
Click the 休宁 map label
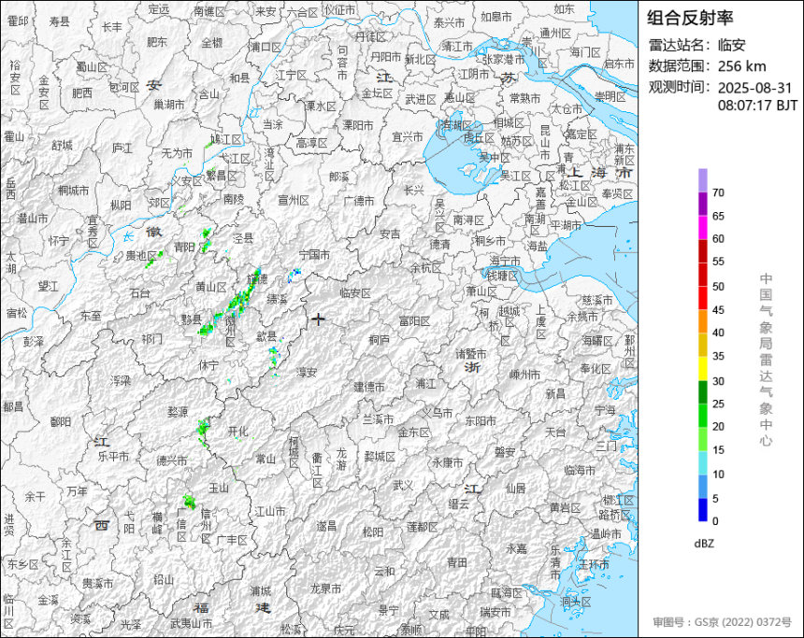click(x=208, y=365)
